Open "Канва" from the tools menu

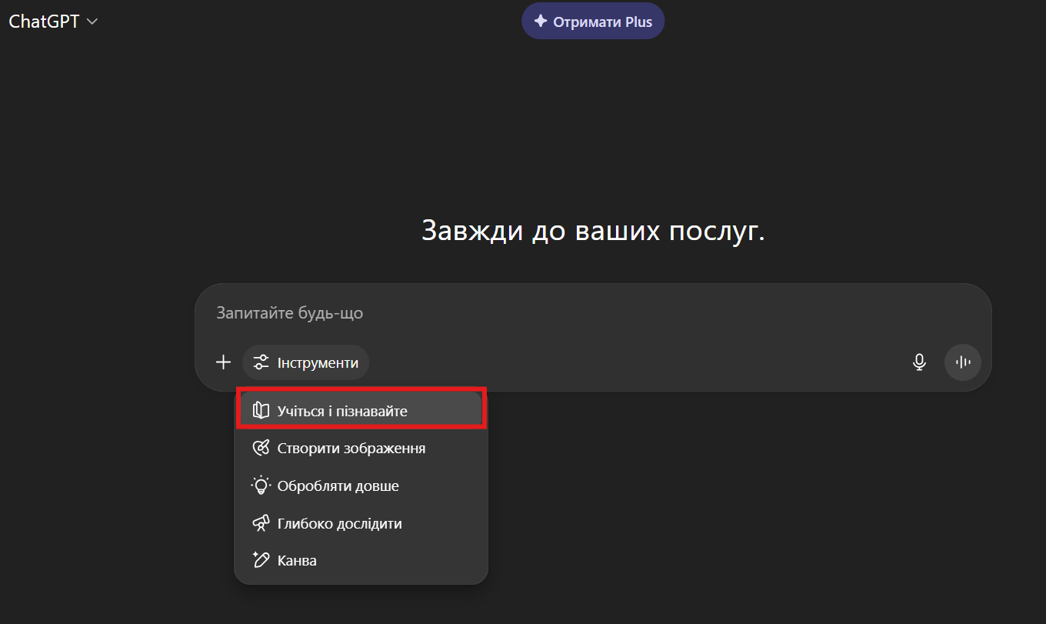[x=297, y=560]
